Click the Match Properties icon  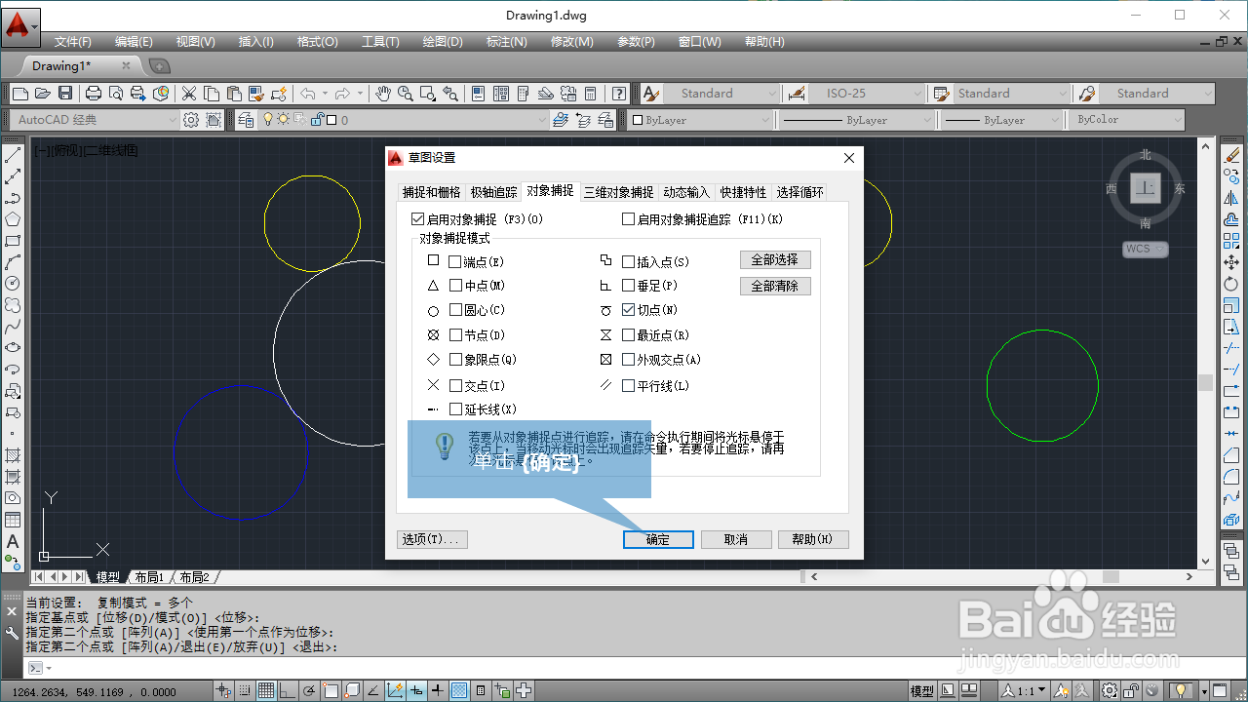(256, 94)
